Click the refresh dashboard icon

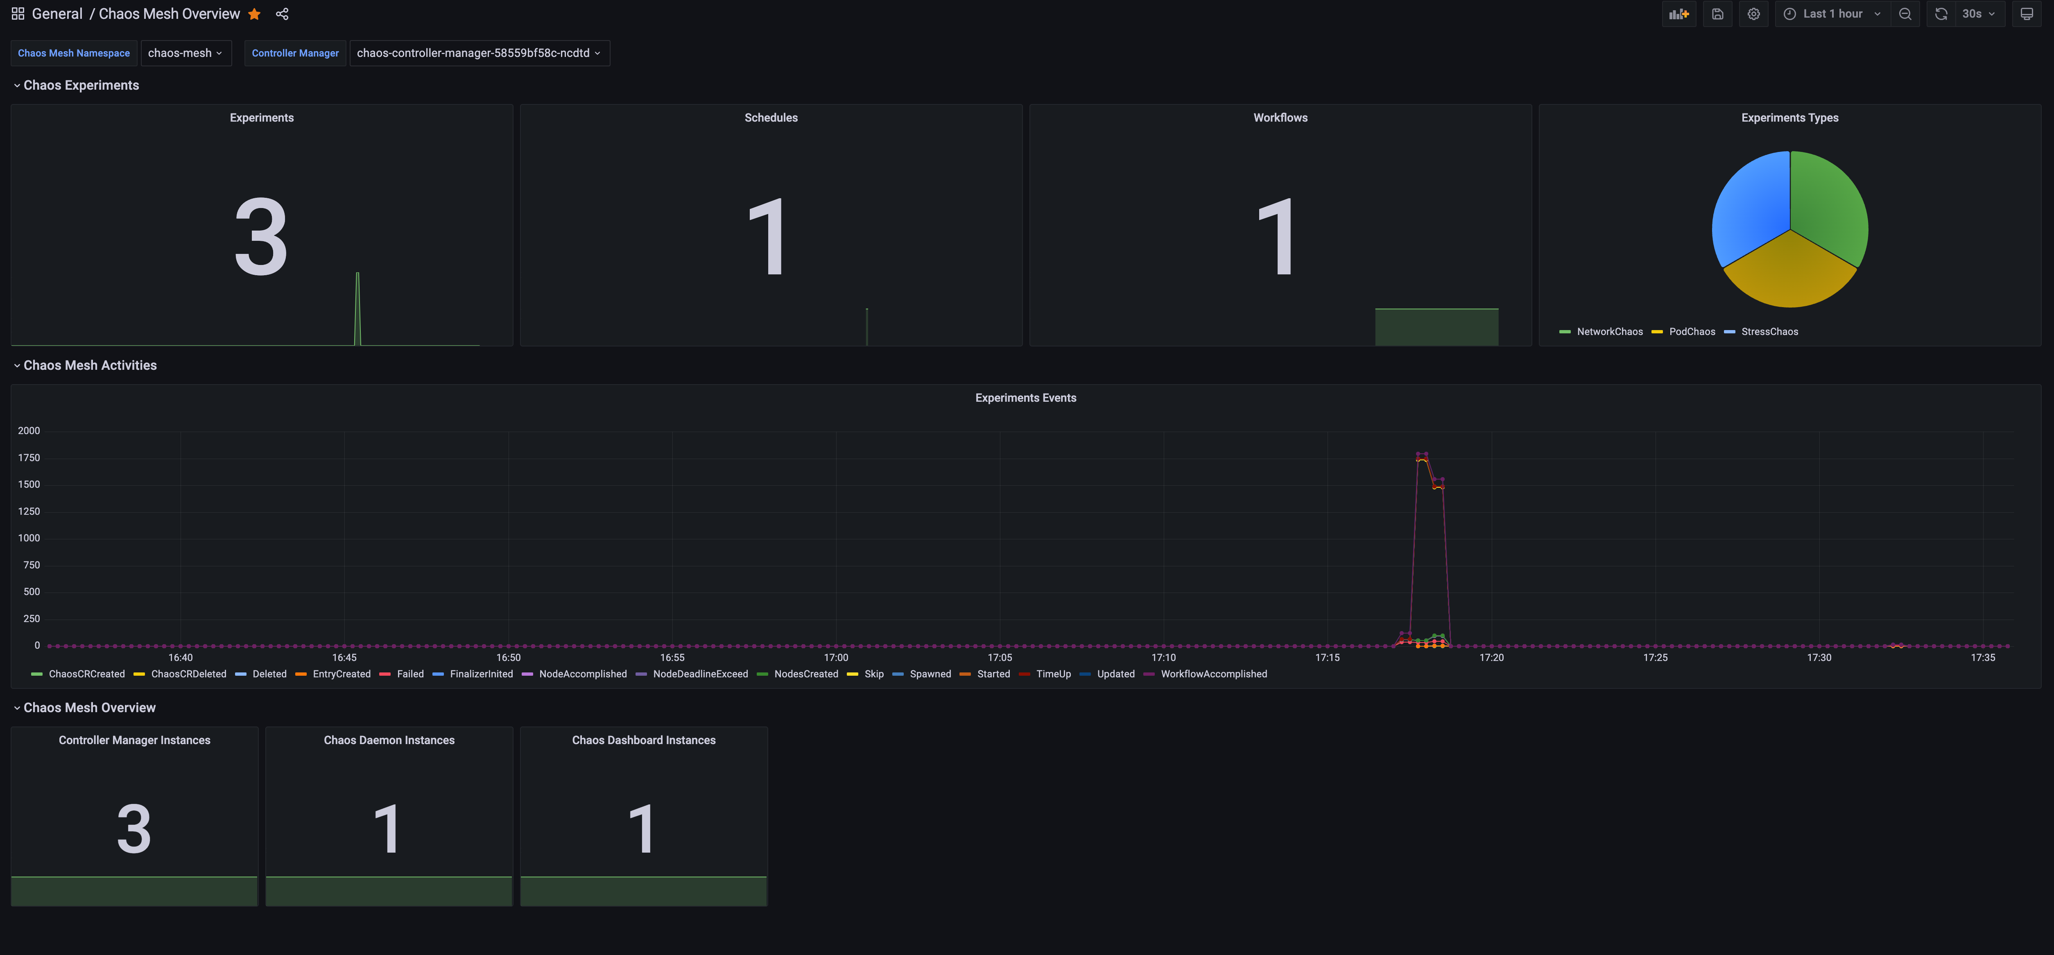tap(1941, 14)
